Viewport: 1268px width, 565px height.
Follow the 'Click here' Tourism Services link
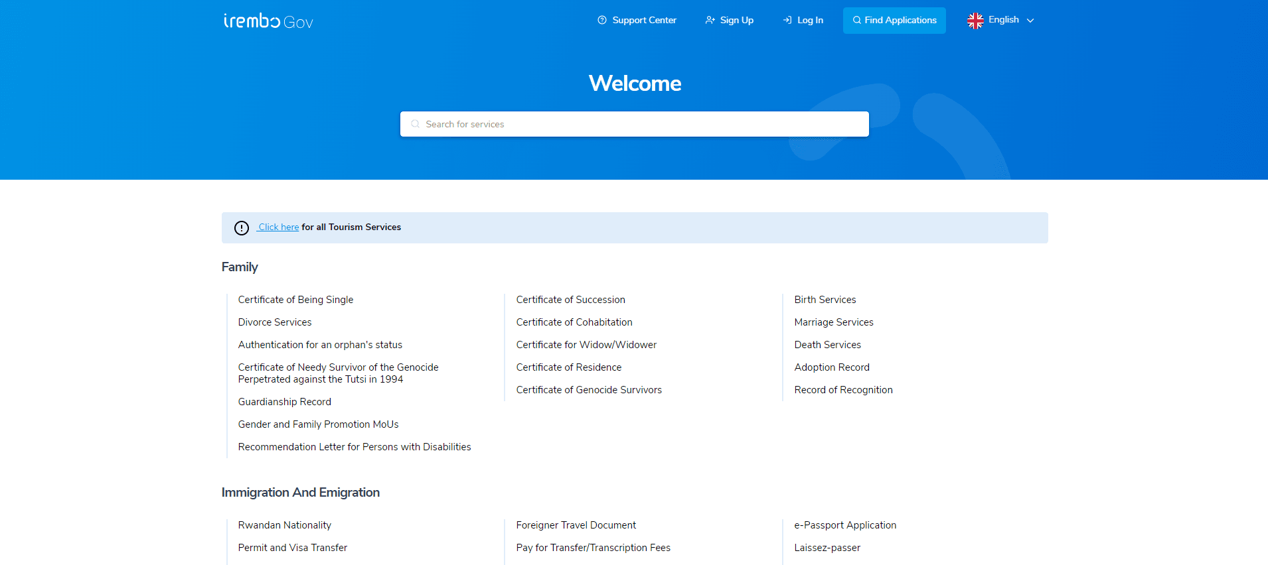point(278,227)
